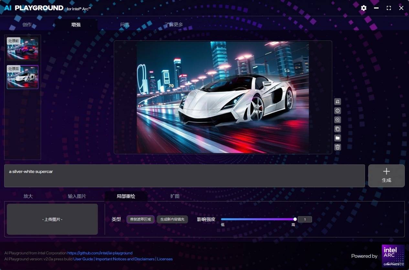Show image info via the circled-i icon

tap(338, 111)
